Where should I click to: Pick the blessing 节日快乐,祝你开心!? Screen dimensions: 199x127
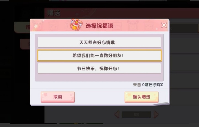pos(99,68)
